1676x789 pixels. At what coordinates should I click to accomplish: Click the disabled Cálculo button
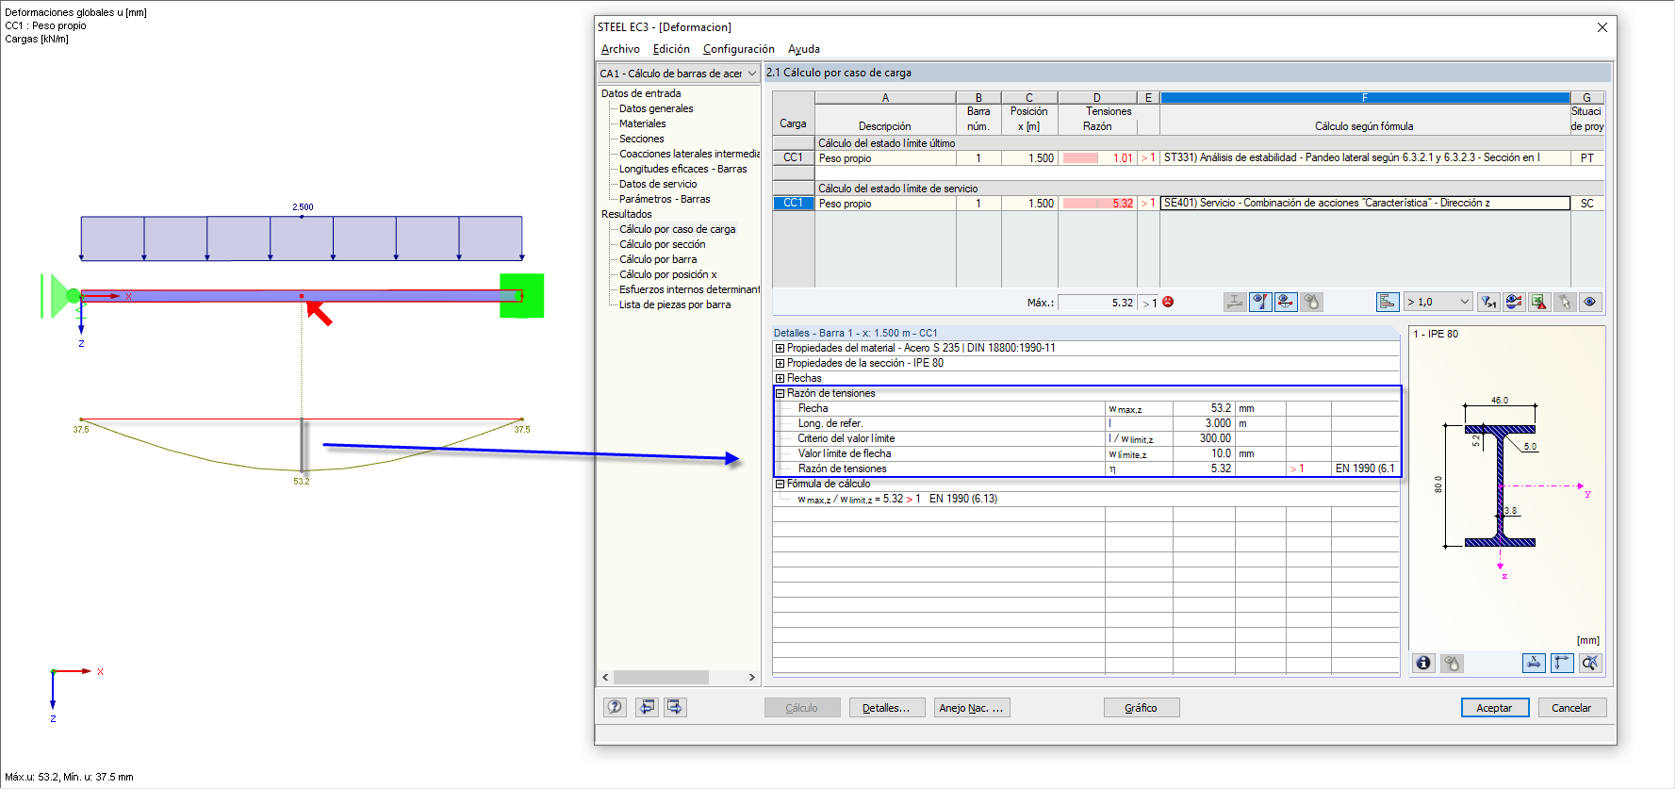click(x=802, y=707)
